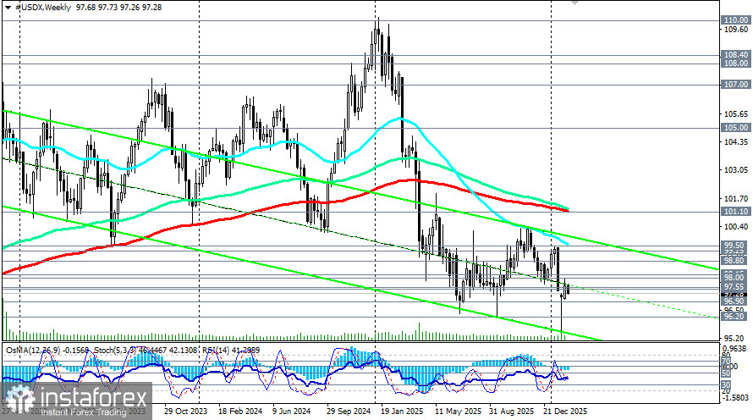Select the 101.10 price level label
The width and height of the screenshot is (753, 420).
[736, 212]
